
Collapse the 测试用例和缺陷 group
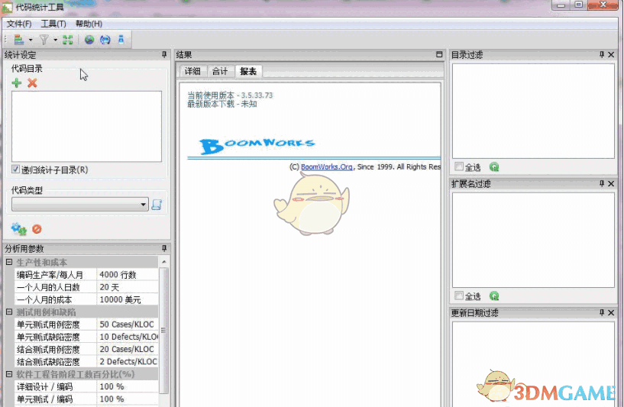(x=8, y=312)
